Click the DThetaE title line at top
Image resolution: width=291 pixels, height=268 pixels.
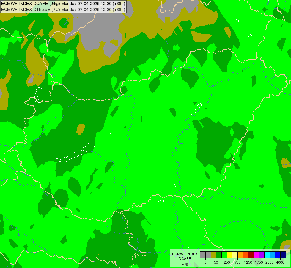click(x=63, y=10)
